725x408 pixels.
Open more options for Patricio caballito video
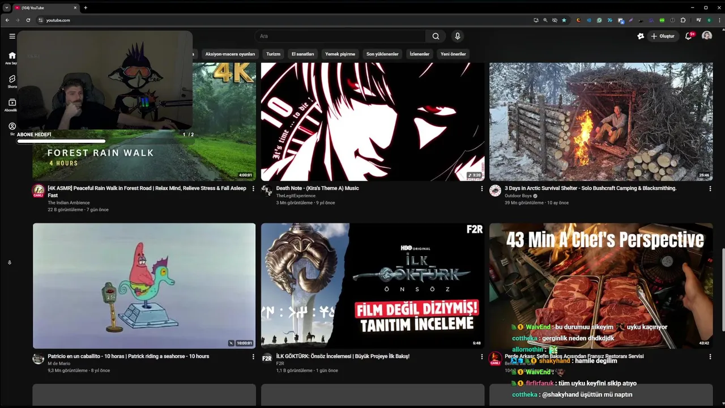pos(253,357)
